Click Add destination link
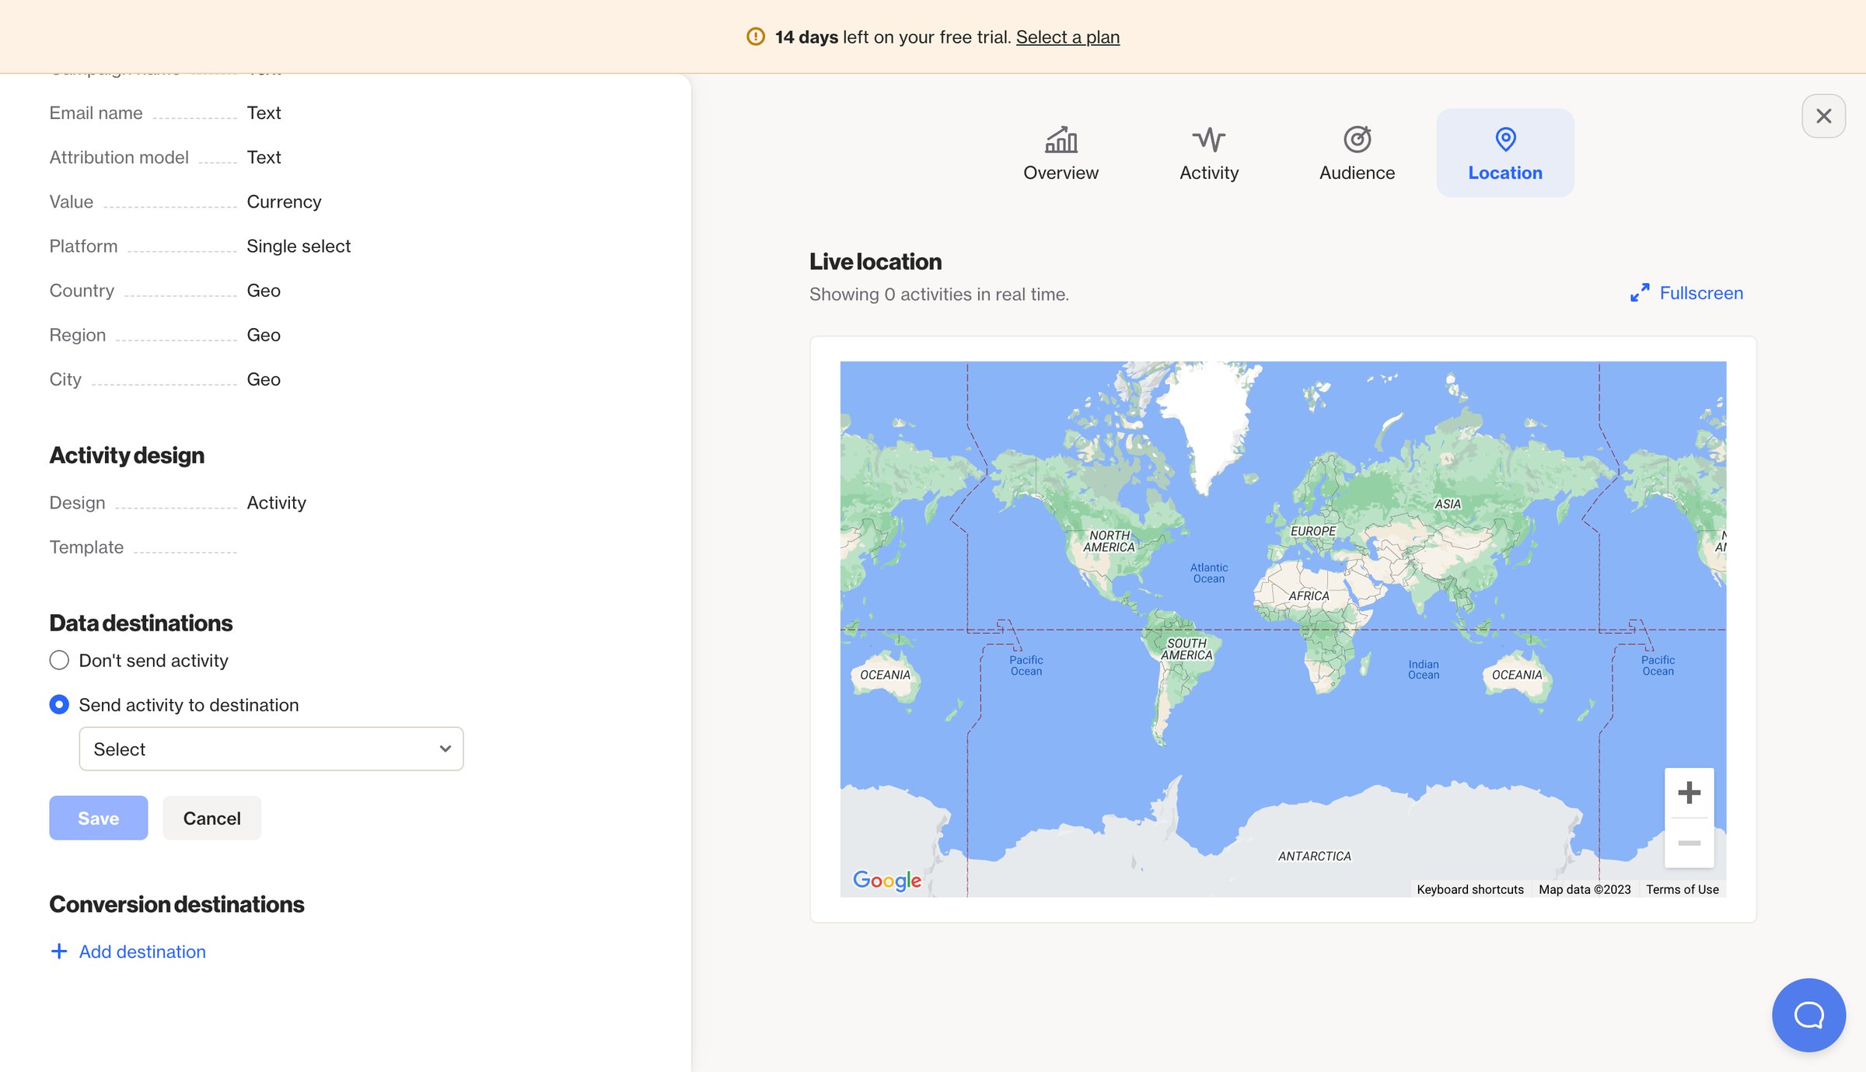Viewport: 1866px width, 1072px height. click(x=128, y=952)
